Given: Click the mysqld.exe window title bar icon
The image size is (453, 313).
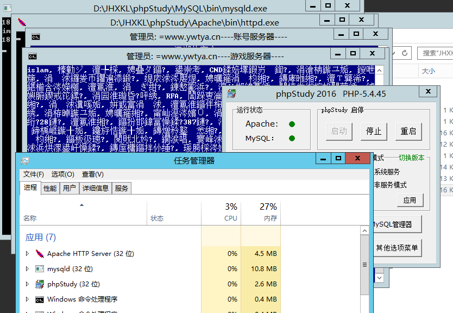Looking at the screenshot, I should click(x=7, y=8).
